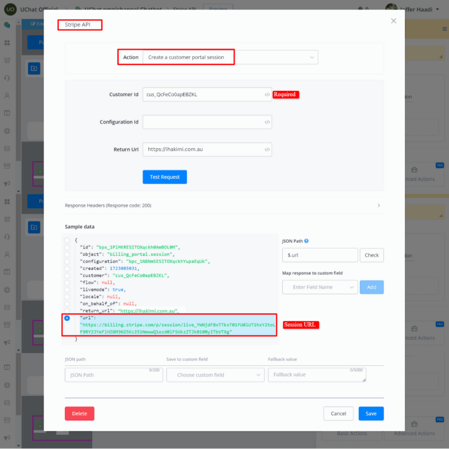The width and height of the screenshot is (449, 449).
Task: Select the "url" radio button in sample data
Action: (67, 318)
